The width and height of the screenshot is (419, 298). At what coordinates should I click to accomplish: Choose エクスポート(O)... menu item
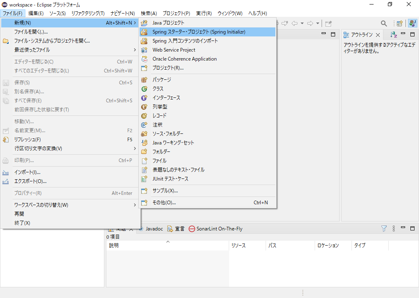click(70, 181)
